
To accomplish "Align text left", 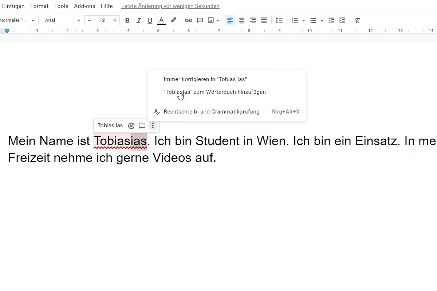I will [x=230, y=20].
